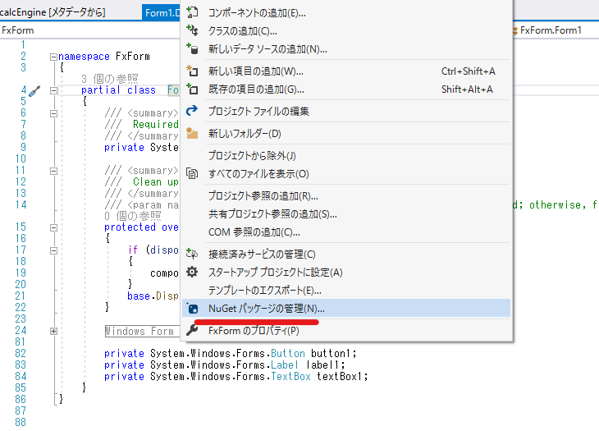Select 新しい項目の追加(W)... entry
This screenshot has height=431, width=599.
(346, 71)
